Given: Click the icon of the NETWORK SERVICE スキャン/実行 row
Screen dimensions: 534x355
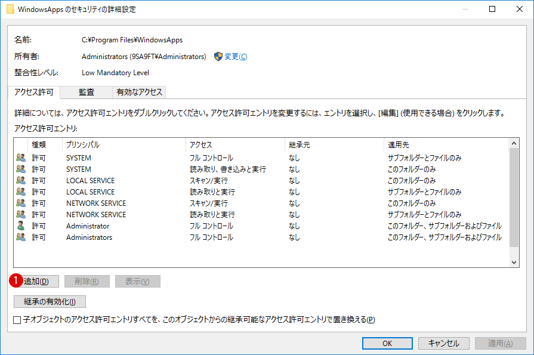Looking at the screenshot, I should pos(21,203).
